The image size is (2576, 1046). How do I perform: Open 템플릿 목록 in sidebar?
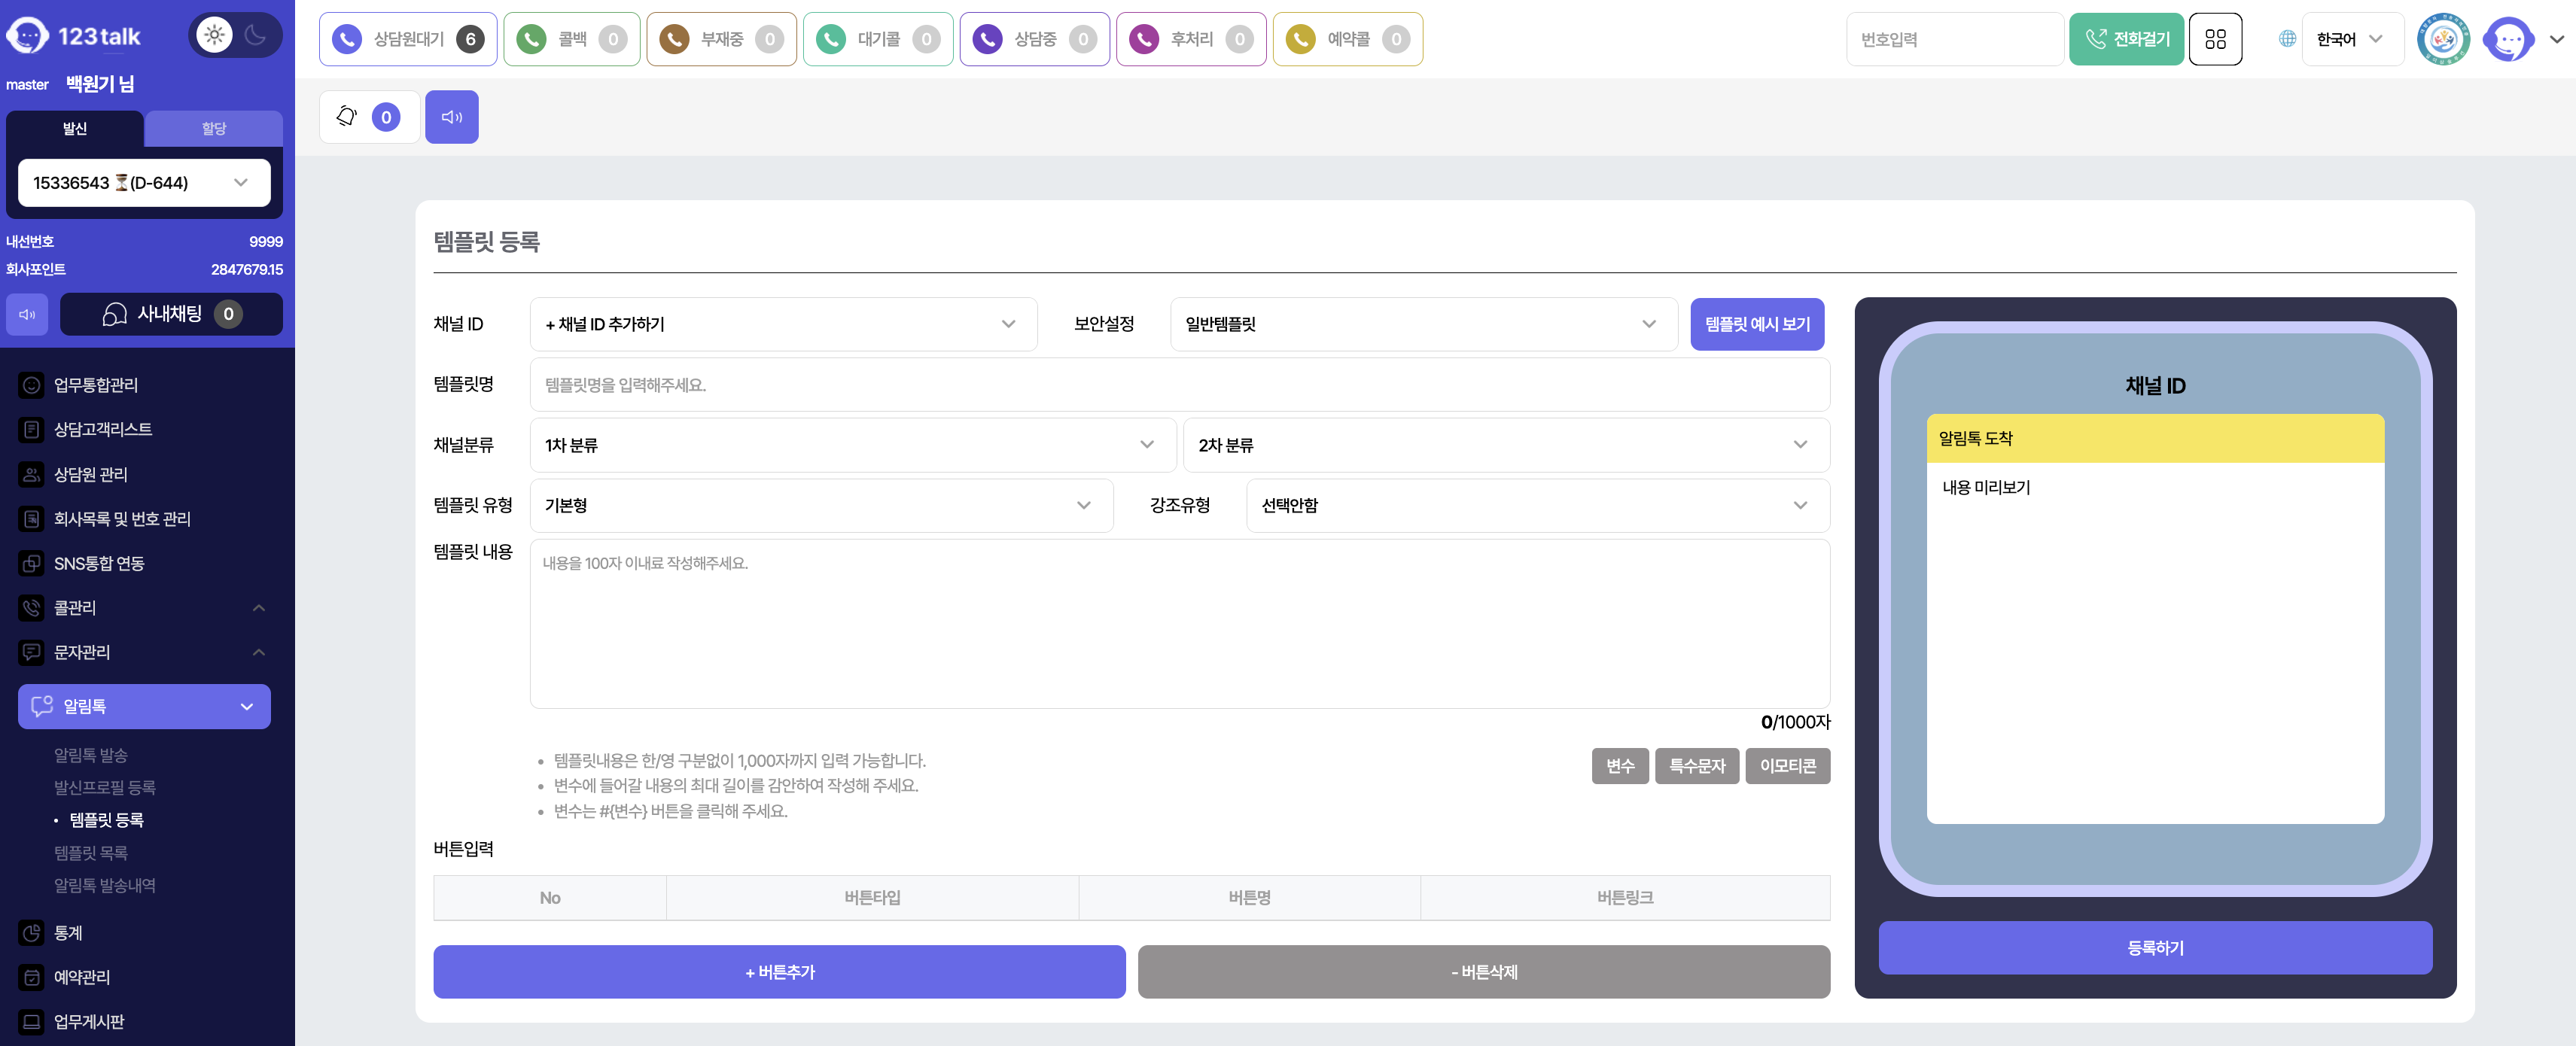[91, 852]
